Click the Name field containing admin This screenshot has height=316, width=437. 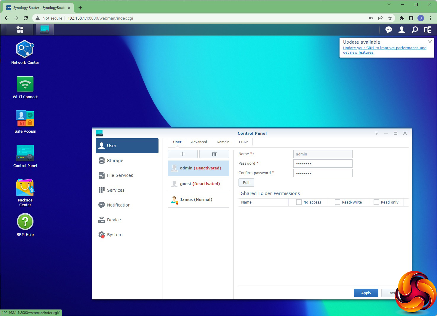pyautogui.click(x=323, y=154)
